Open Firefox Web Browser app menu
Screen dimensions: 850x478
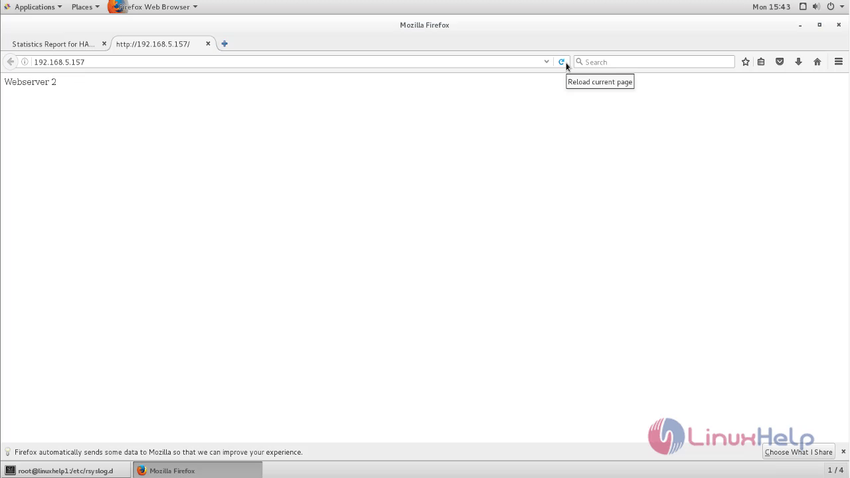point(153,7)
